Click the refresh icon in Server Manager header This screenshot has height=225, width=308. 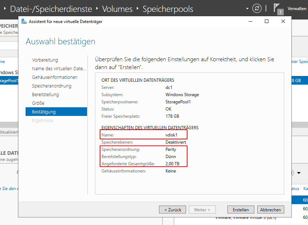click(x=257, y=8)
